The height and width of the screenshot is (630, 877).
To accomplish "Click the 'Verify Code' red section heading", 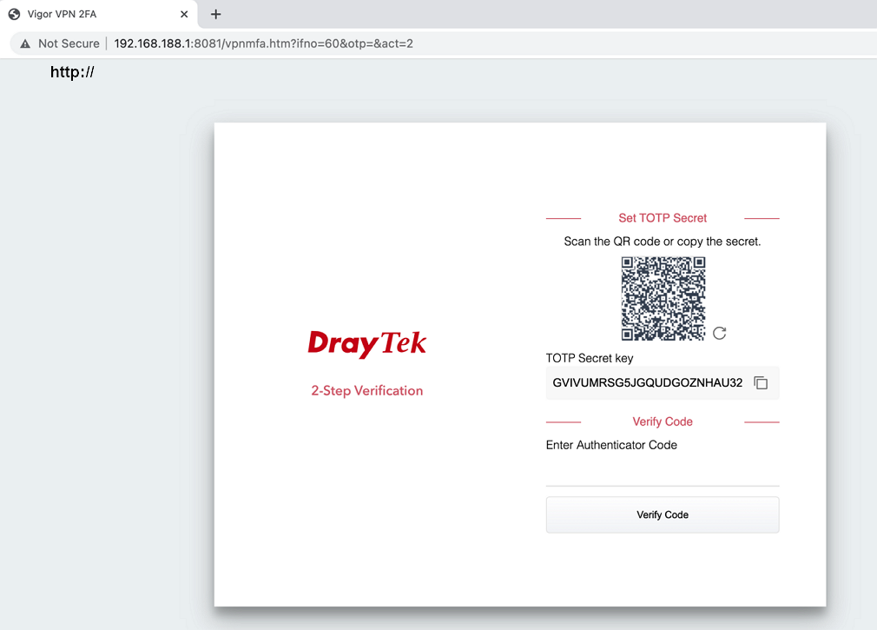I will (663, 421).
